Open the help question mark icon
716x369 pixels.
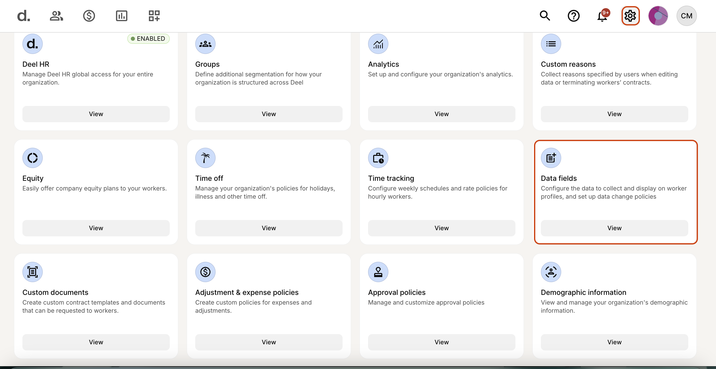pos(573,16)
